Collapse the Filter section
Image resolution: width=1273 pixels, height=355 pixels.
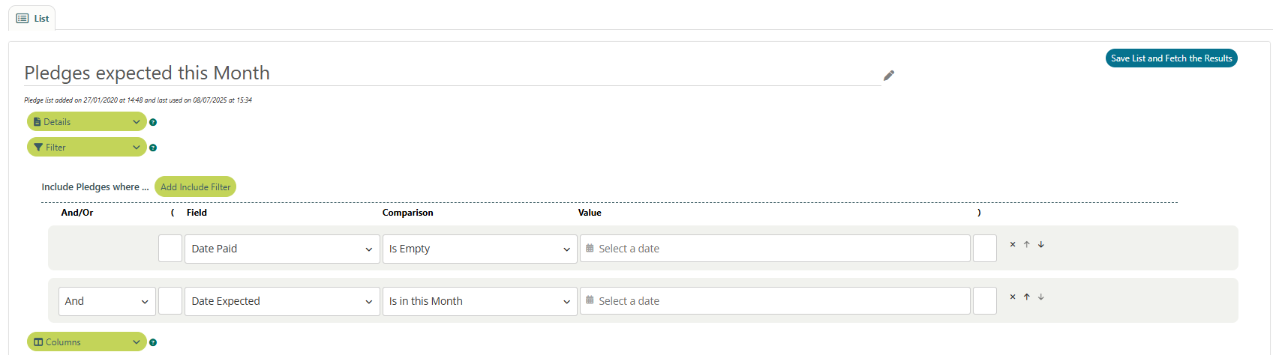pos(87,148)
